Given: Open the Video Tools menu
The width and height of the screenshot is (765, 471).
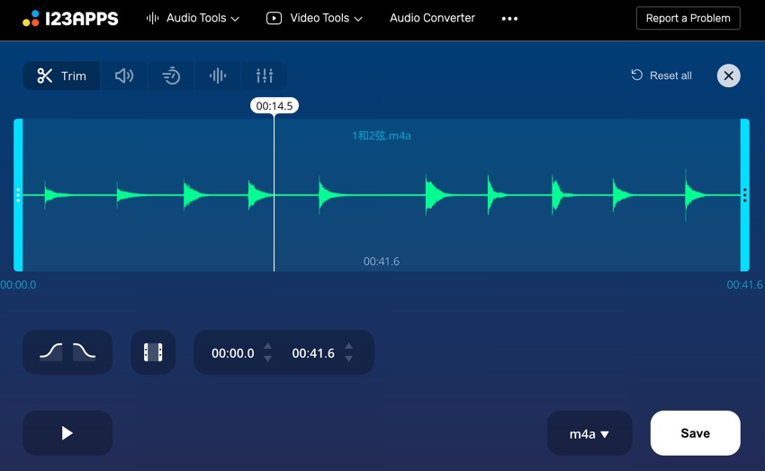Looking at the screenshot, I should coord(315,18).
